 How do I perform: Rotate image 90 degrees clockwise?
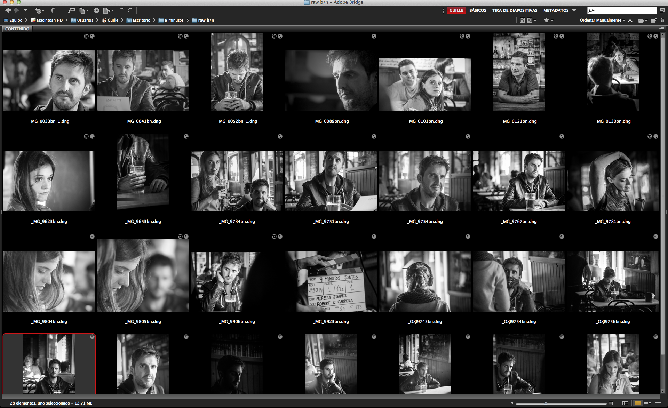[x=130, y=10]
